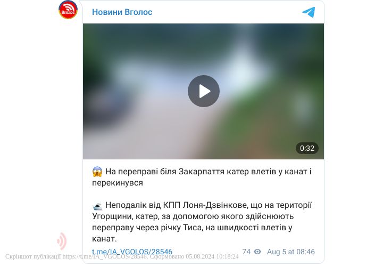Play the video with the center play button
Viewport: 383px width, 266px height.
point(203,91)
